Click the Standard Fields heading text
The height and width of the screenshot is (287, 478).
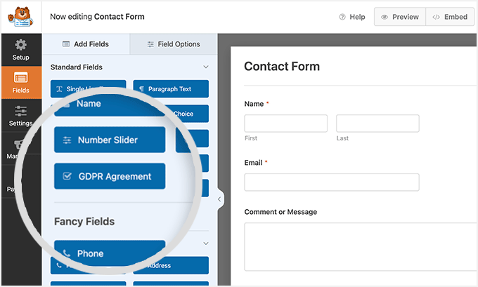point(77,67)
